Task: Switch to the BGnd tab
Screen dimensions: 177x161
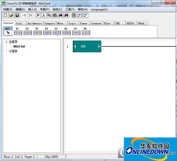Action: 142,24
